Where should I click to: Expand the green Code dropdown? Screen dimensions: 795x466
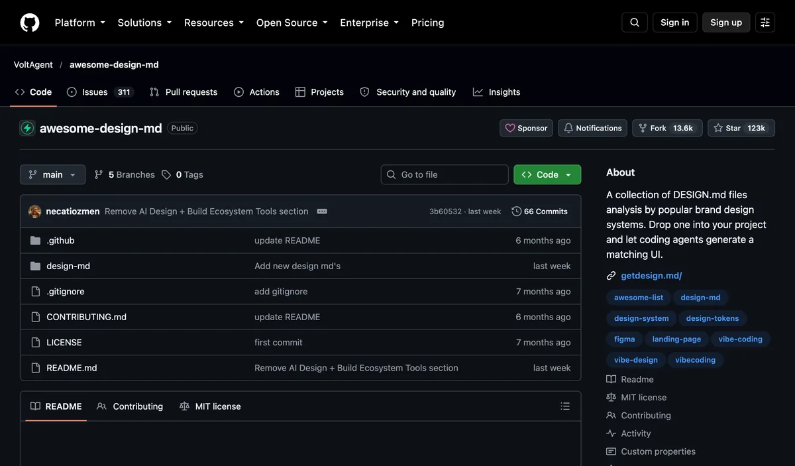click(547, 174)
